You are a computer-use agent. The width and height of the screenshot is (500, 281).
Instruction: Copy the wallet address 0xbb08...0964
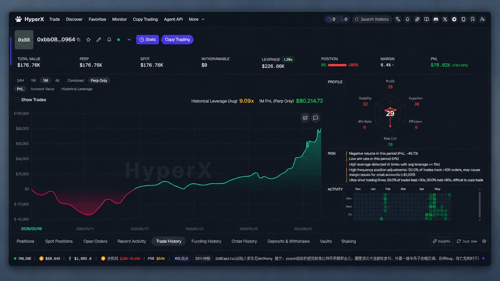78,40
